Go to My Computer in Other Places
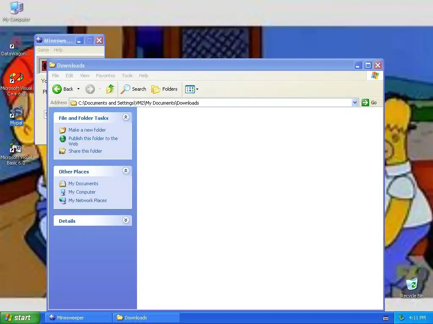This screenshot has width=433, height=324. (x=82, y=192)
